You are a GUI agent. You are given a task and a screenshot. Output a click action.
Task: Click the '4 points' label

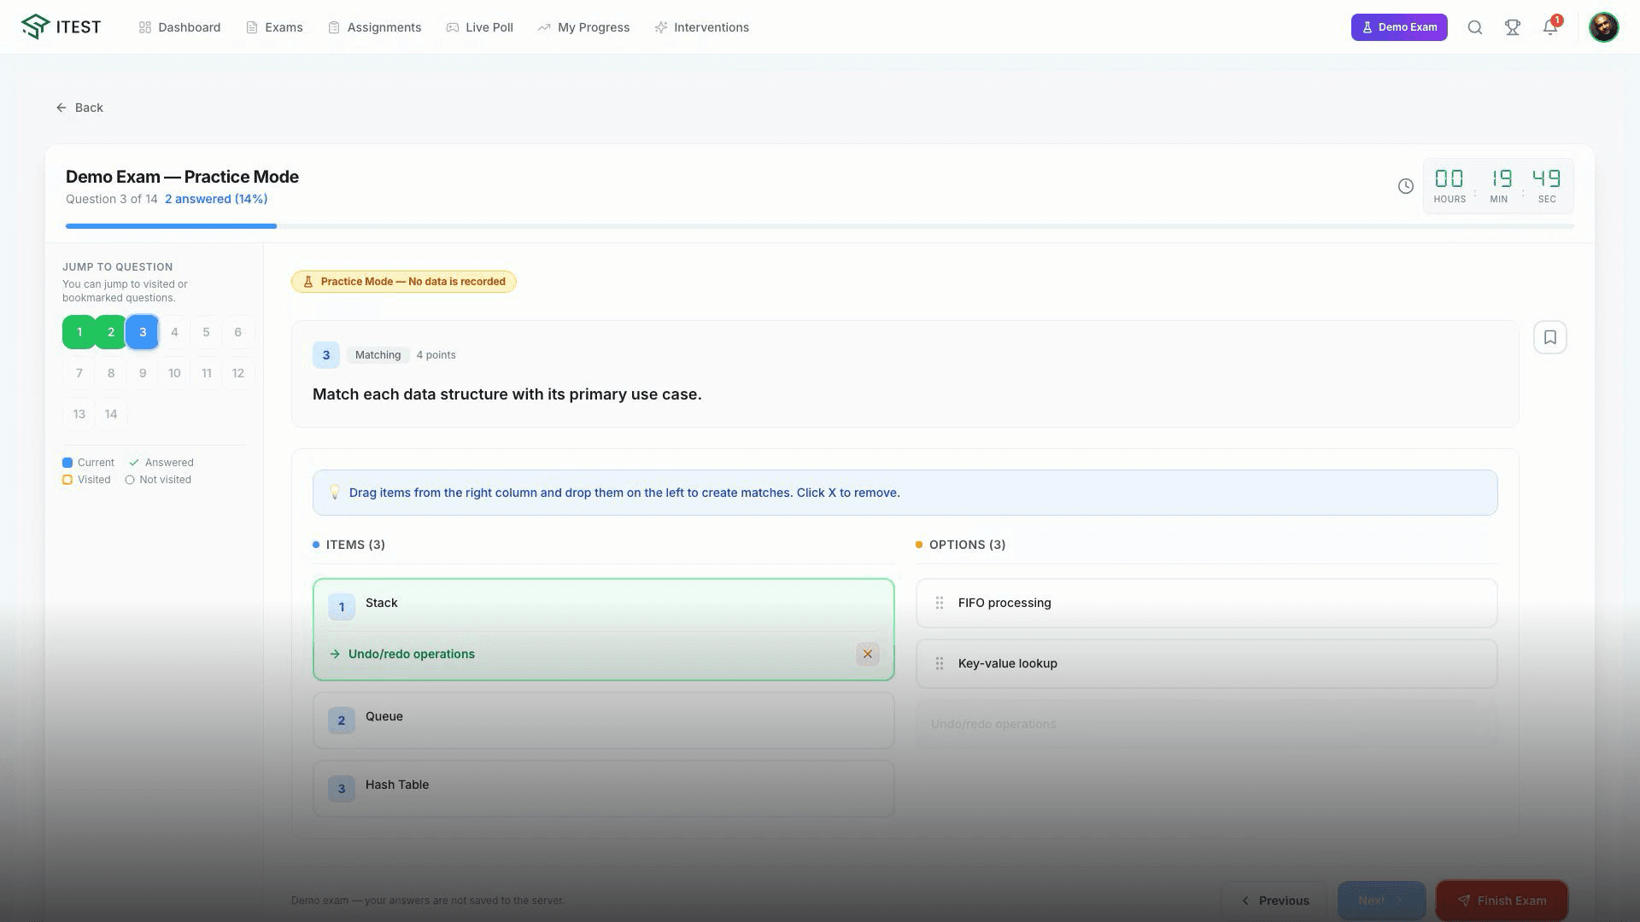[436, 355]
